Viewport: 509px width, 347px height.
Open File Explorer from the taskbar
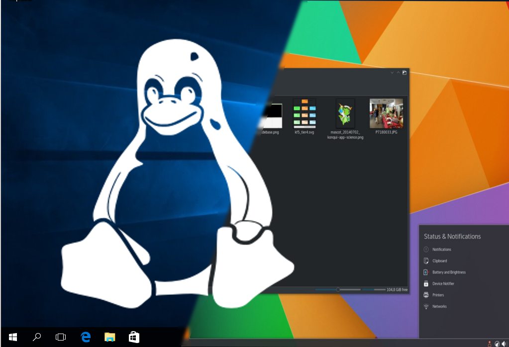(109, 337)
